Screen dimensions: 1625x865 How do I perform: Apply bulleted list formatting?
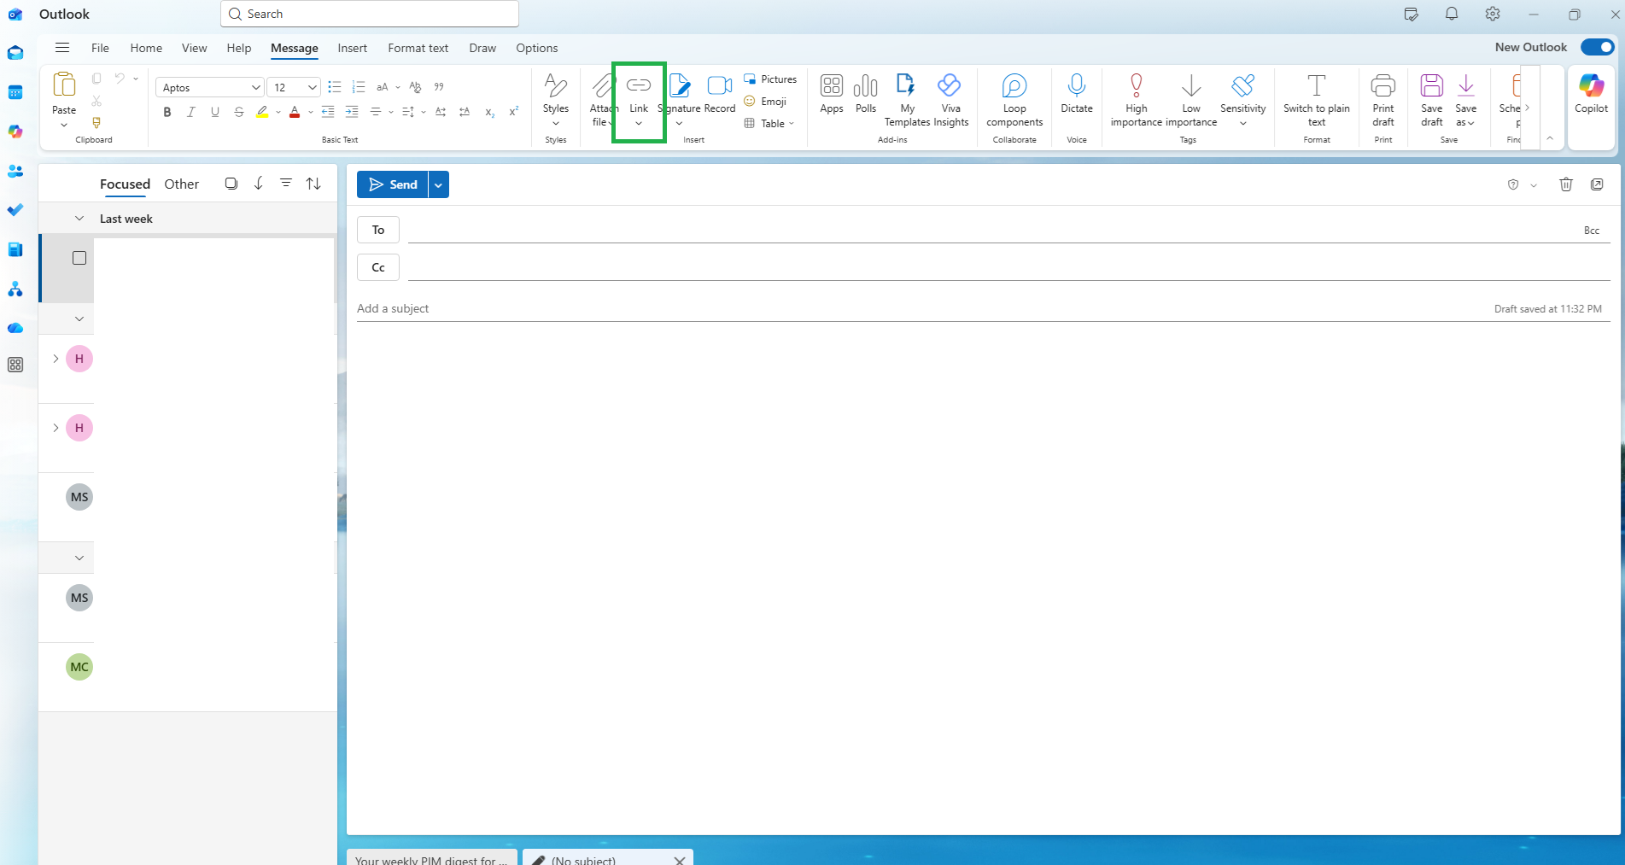pyautogui.click(x=335, y=87)
